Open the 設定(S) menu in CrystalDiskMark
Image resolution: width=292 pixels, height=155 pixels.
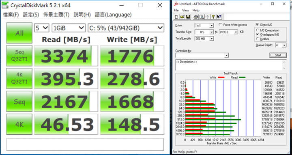coord(31,15)
